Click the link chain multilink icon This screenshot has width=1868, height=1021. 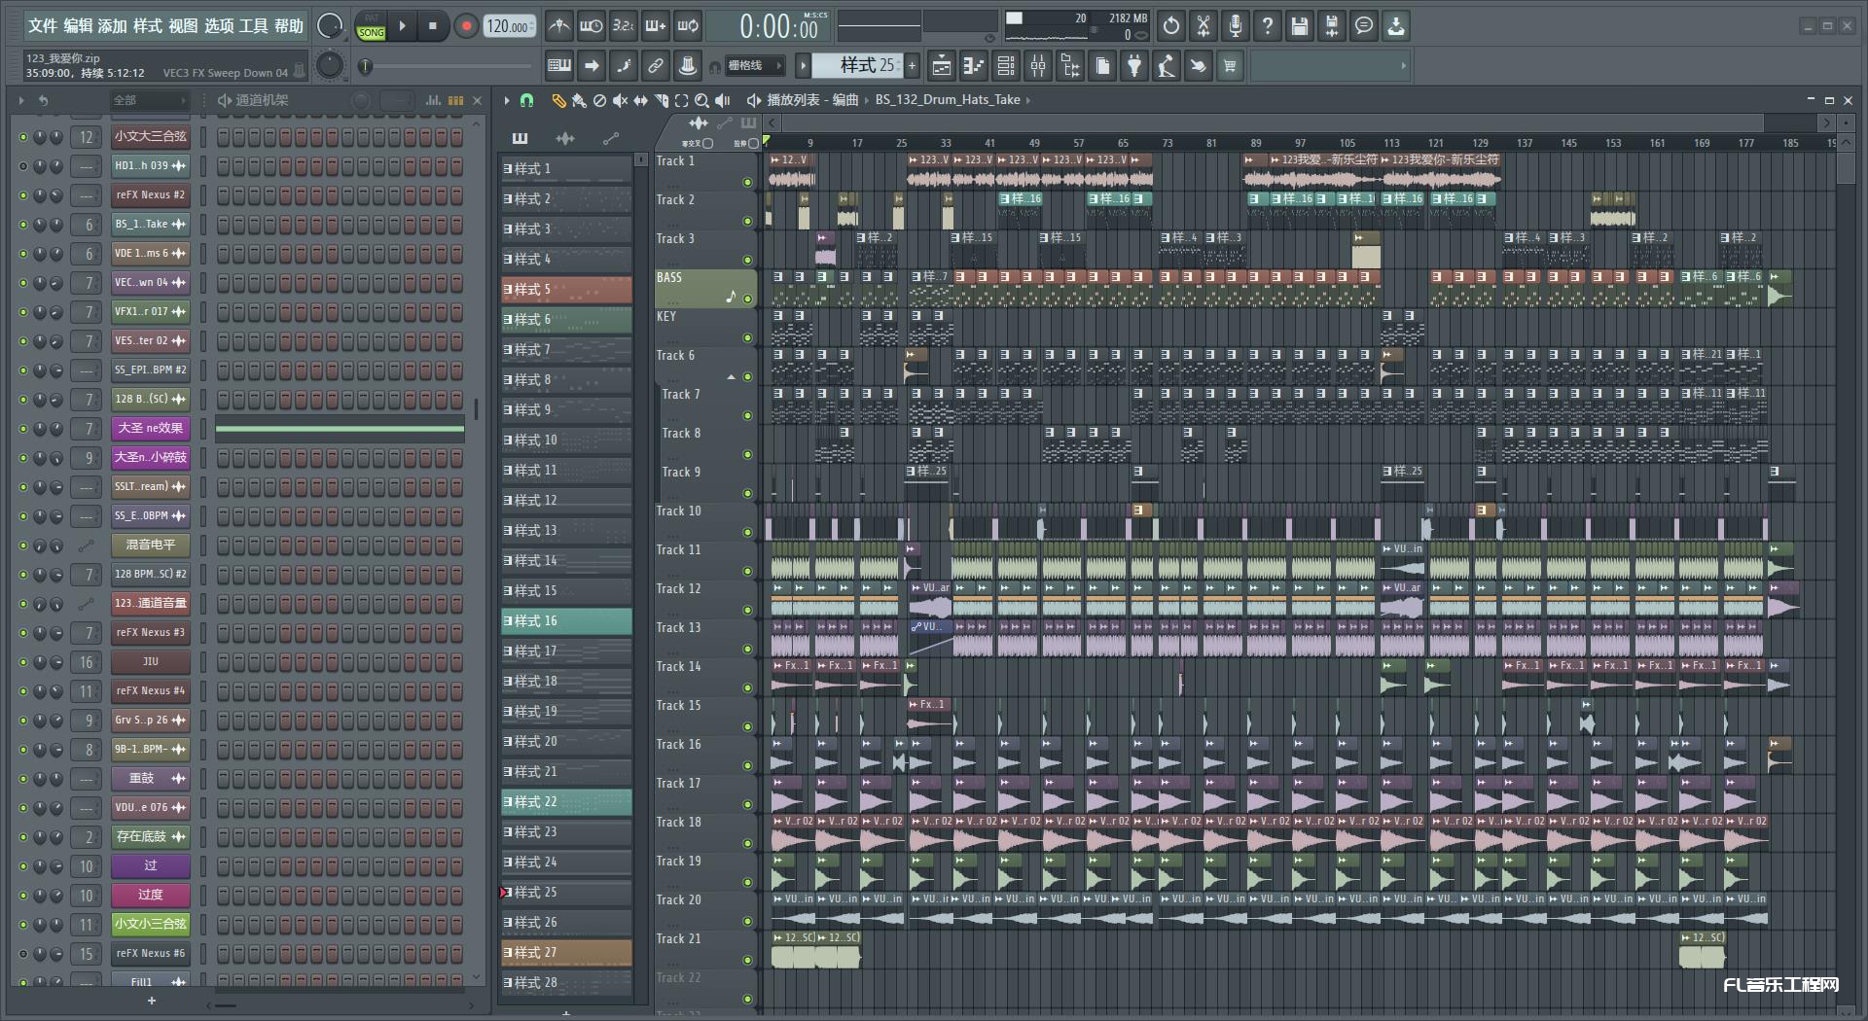[655, 66]
